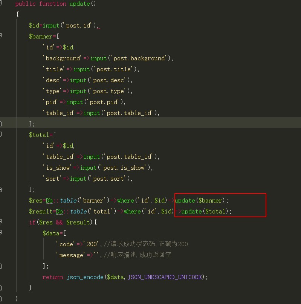Screen dimensions: 301x304
Task: Click the 'update' function name in the declaration
Action: tap(79, 4)
